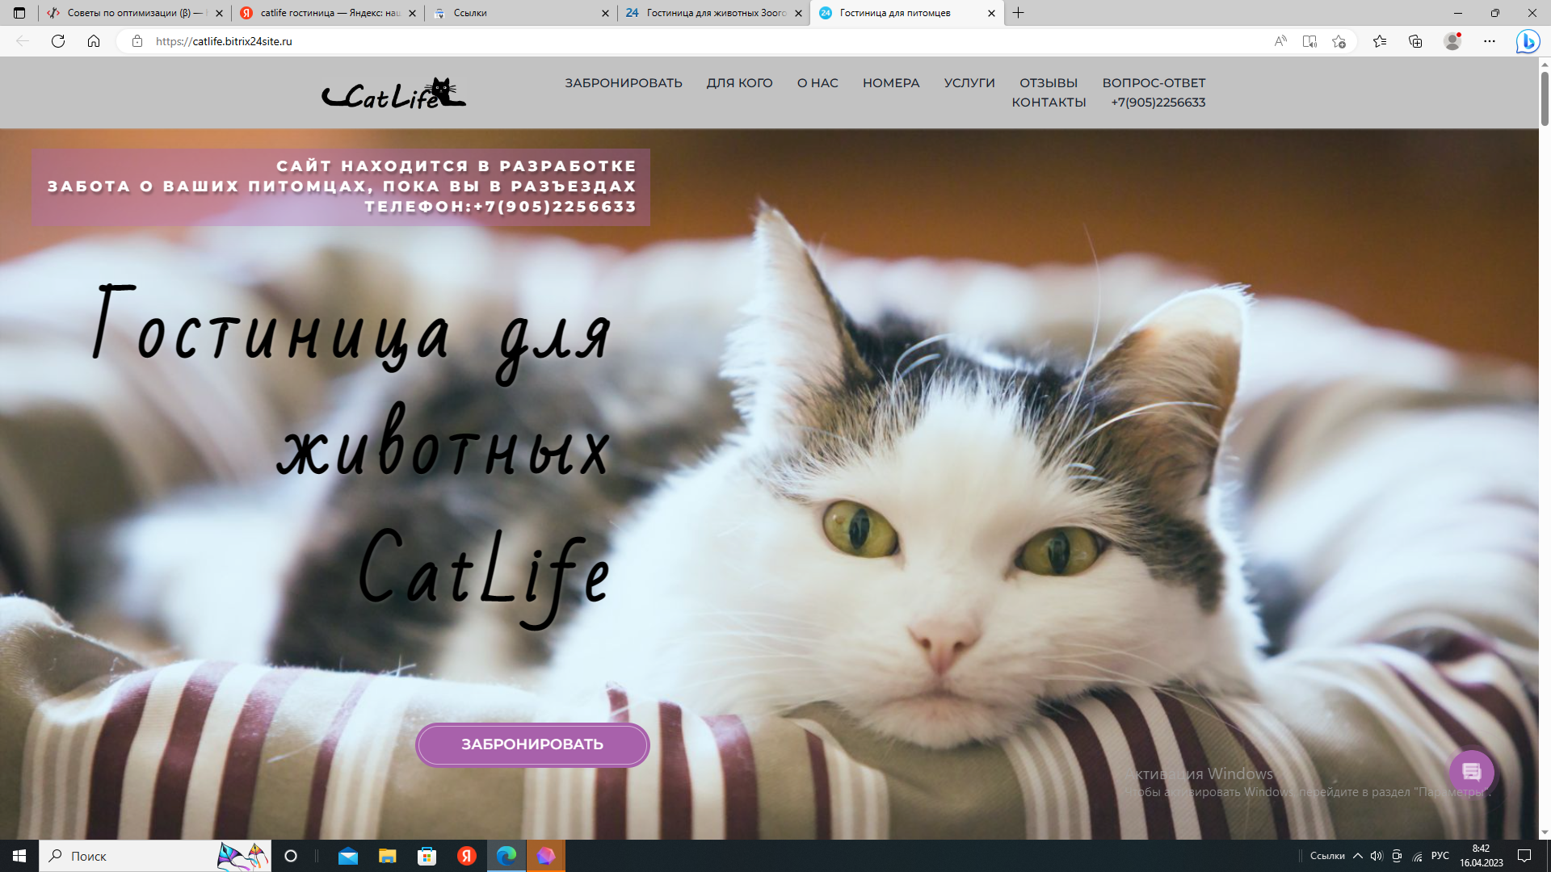Launch Yandex browser from taskbar
The image size is (1551, 872).
click(467, 856)
